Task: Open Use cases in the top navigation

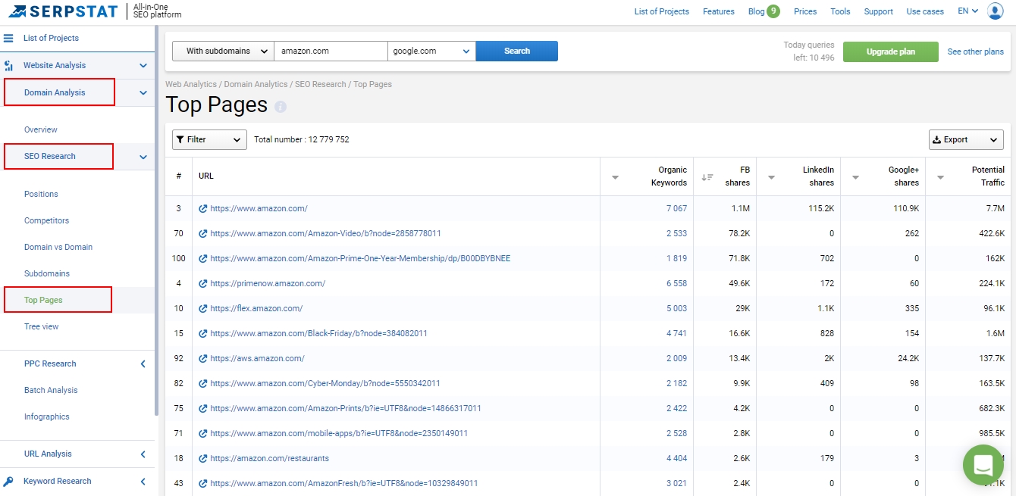Action: (x=925, y=11)
